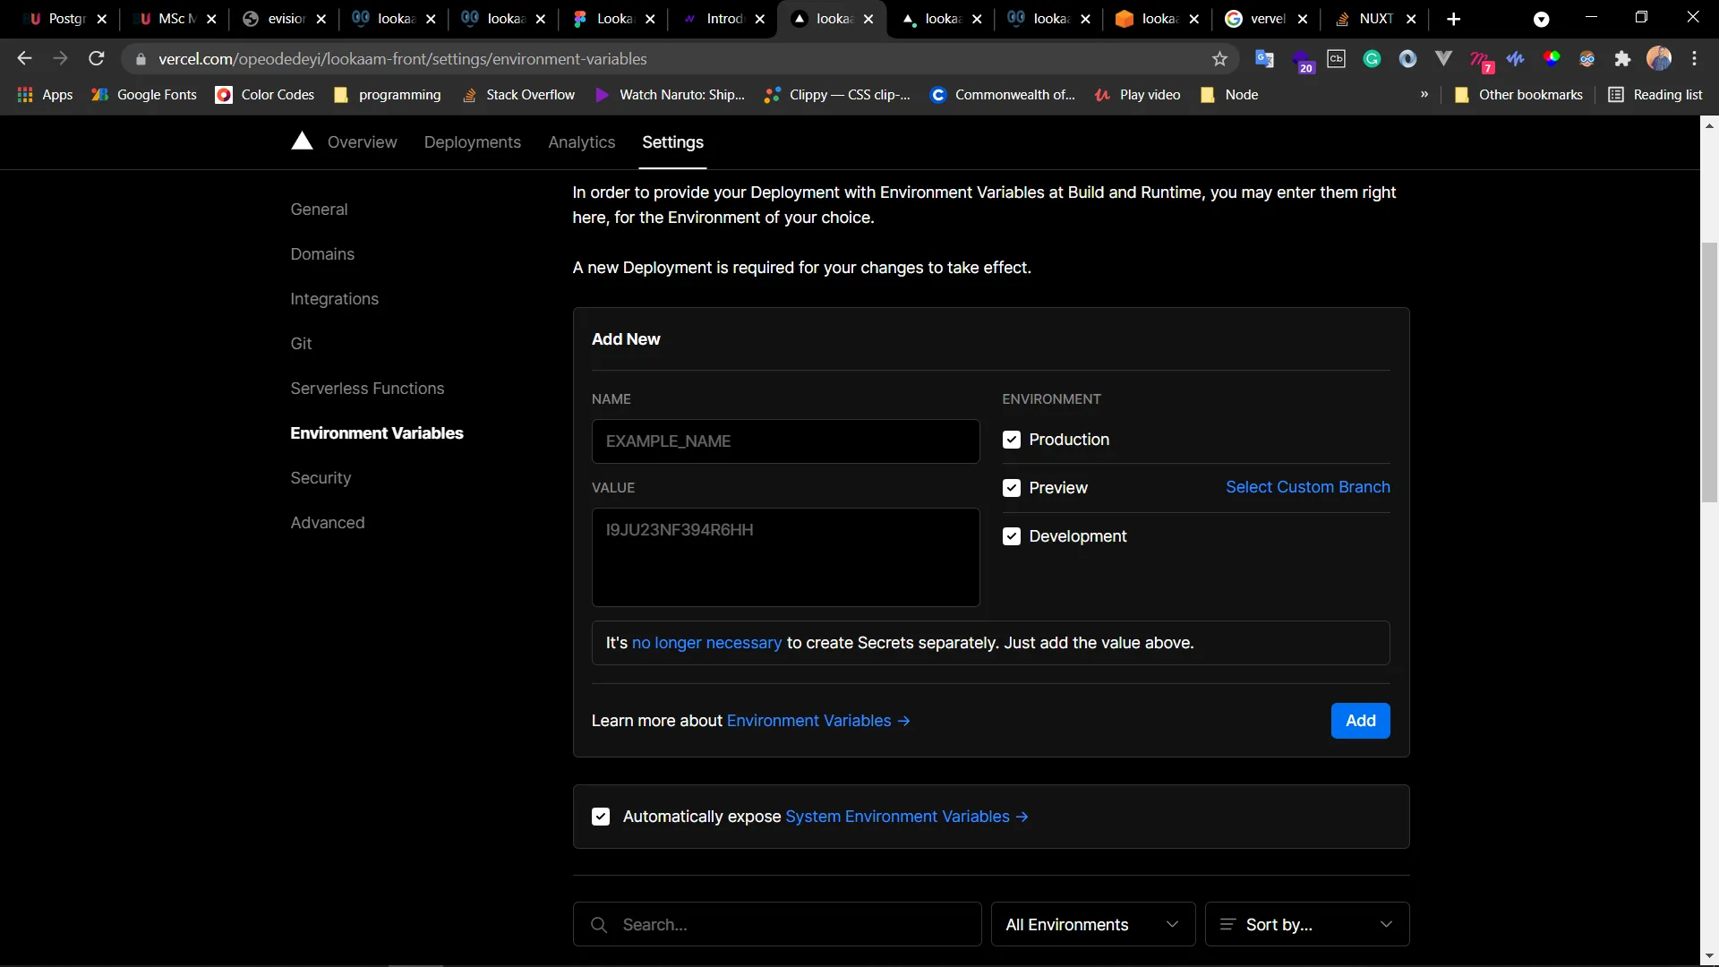The width and height of the screenshot is (1719, 967).
Task: Bookmark this page with star icon
Action: 1219,59
